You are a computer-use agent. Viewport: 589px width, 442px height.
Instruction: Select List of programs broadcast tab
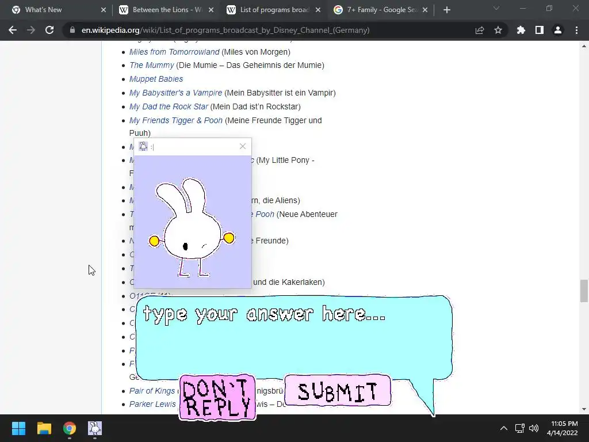(x=274, y=10)
